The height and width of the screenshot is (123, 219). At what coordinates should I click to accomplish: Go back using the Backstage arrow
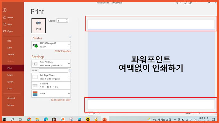click(x=5, y=10)
